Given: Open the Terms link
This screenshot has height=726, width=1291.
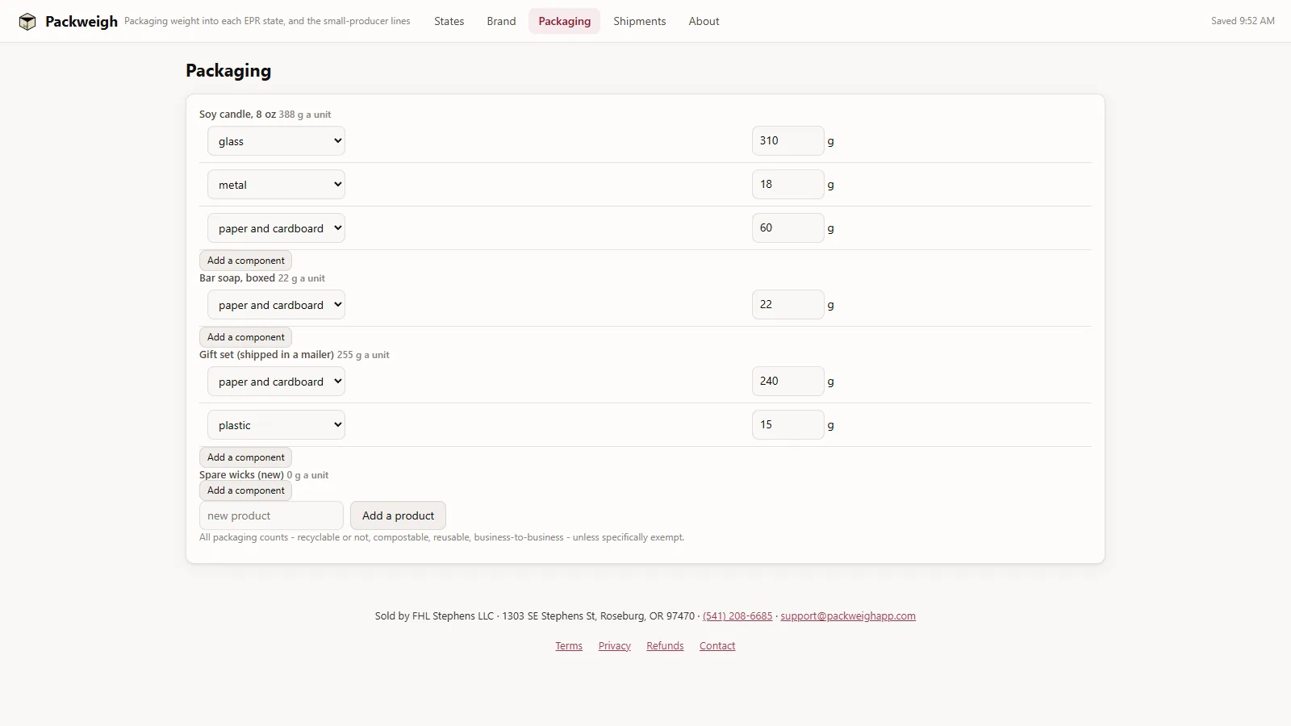Looking at the screenshot, I should tap(569, 645).
